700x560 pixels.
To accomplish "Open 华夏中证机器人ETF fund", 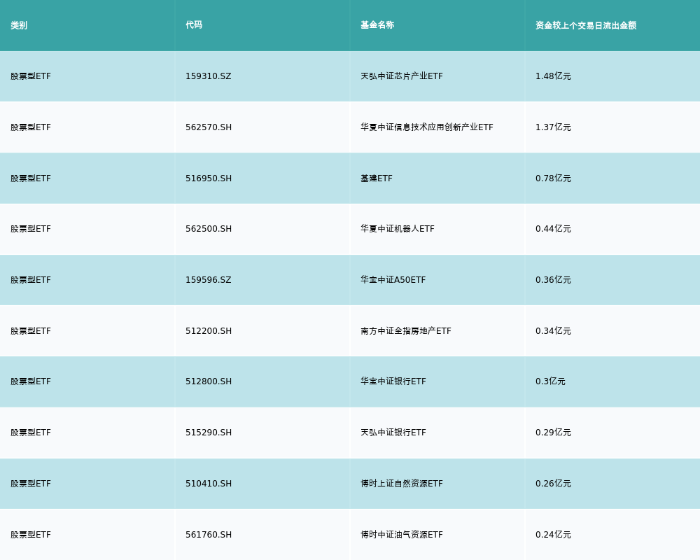I will coord(397,229).
